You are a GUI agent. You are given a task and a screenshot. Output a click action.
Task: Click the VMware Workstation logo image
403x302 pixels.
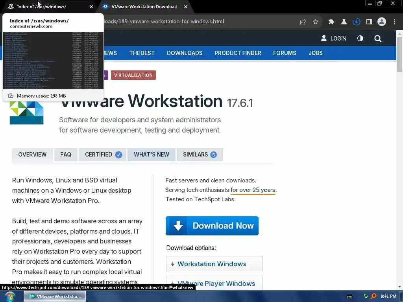point(26,113)
